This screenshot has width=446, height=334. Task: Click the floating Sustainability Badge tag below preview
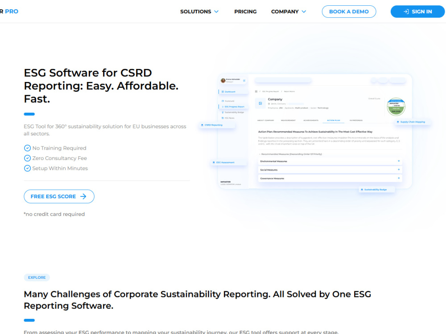click(376, 189)
